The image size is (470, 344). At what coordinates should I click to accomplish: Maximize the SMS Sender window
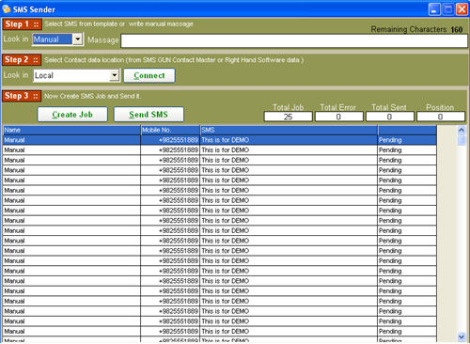pyautogui.click(x=448, y=9)
